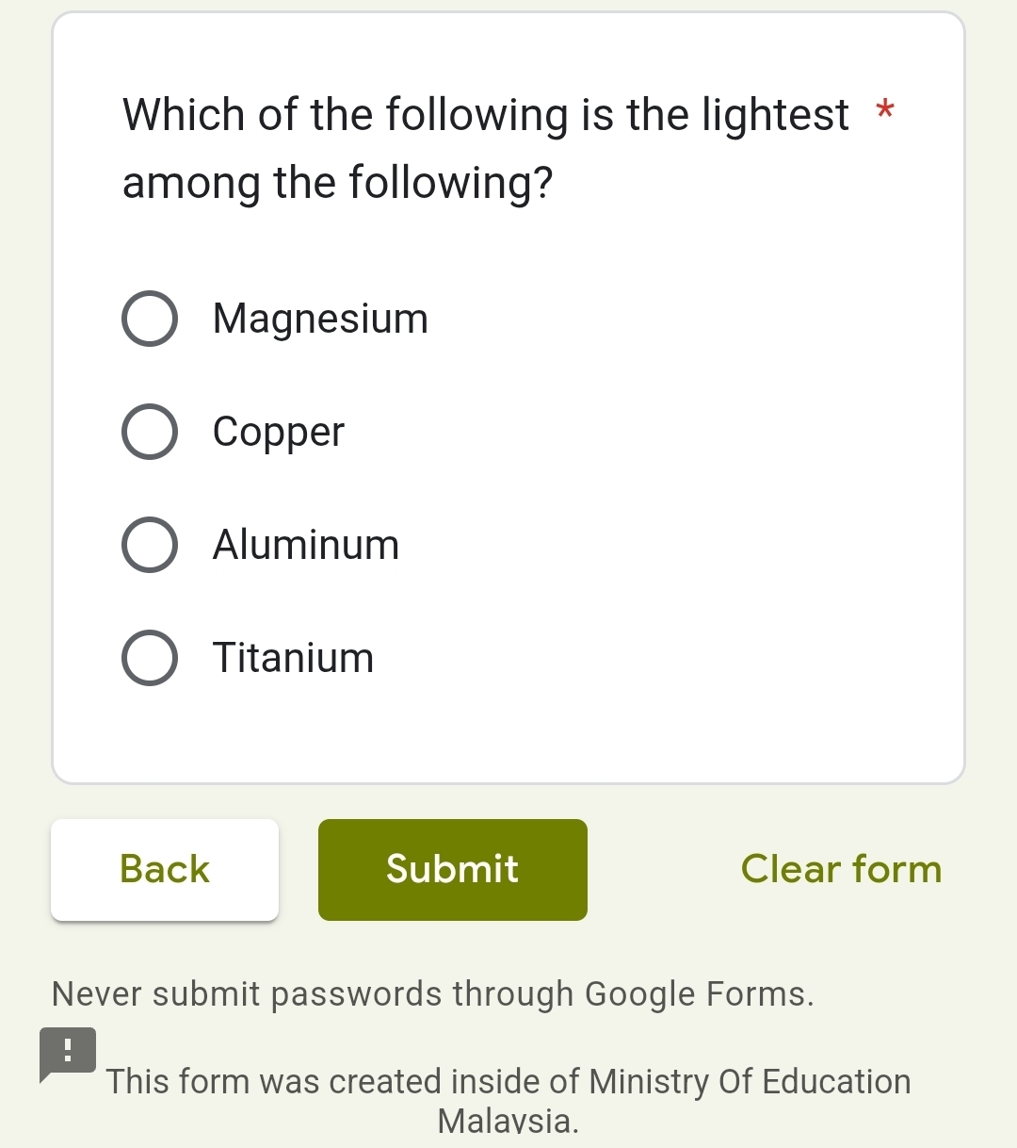Viewport: 1017px width, 1148px height.
Task: Mark the Titanium radio button circle
Action: (x=150, y=658)
